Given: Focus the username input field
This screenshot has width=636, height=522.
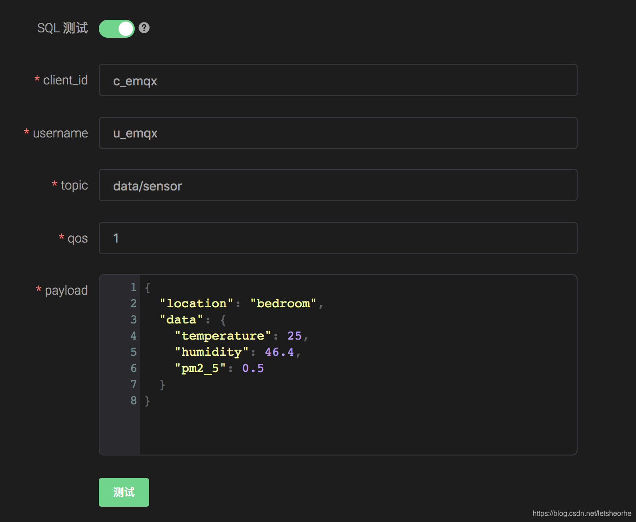Looking at the screenshot, I should (338, 133).
